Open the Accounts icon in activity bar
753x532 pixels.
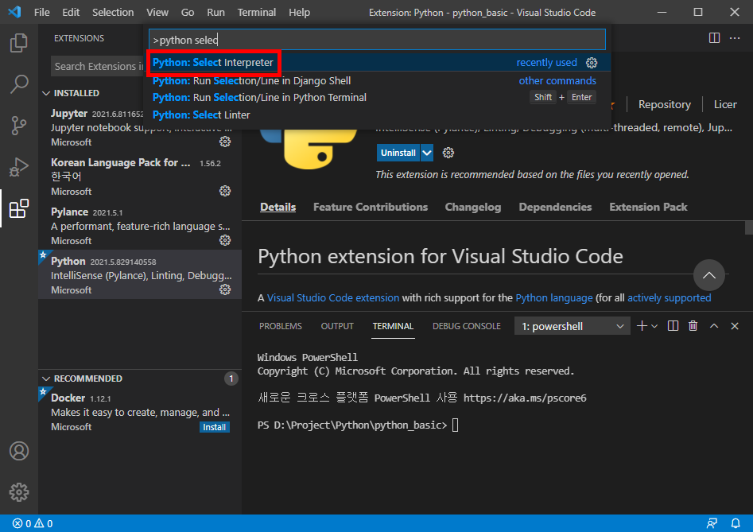click(x=19, y=451)
